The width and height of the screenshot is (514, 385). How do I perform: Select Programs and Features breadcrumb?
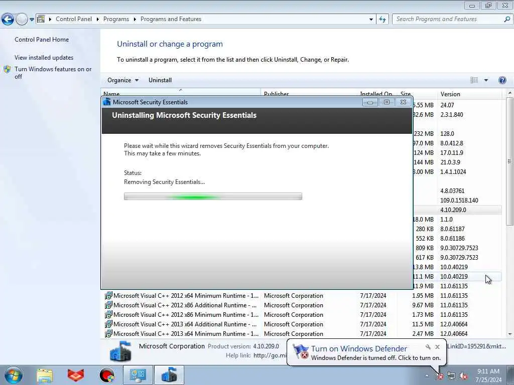[x=171, y=19]
